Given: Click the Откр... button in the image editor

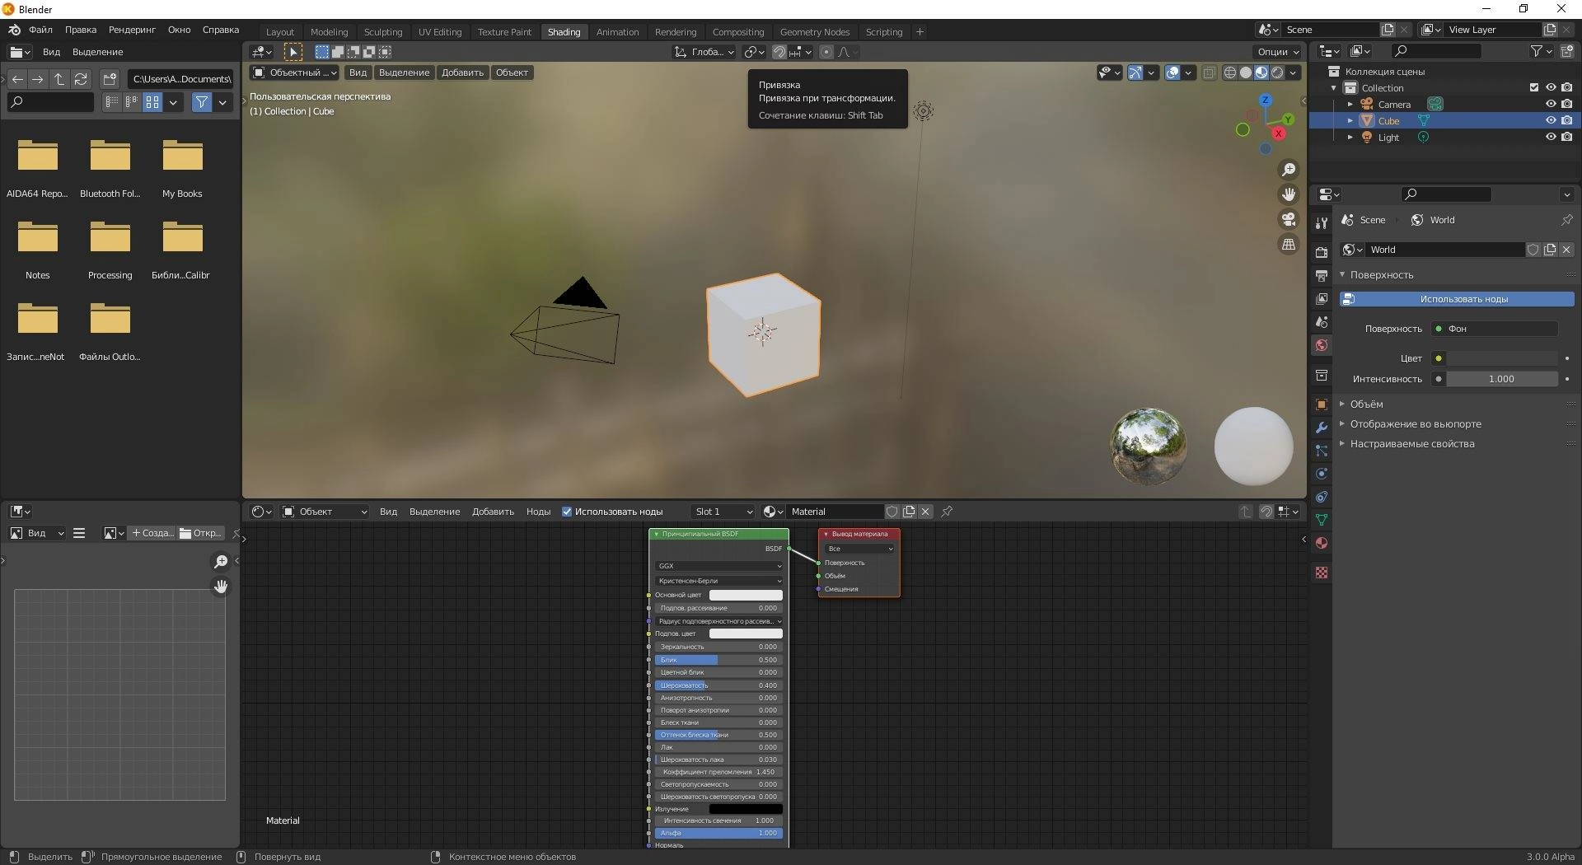Looking at the screenshot, I should tap(200, 533).
